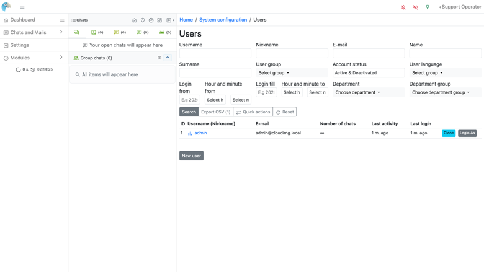Open the Dashboard layout list icon

[x=62, y=20]
